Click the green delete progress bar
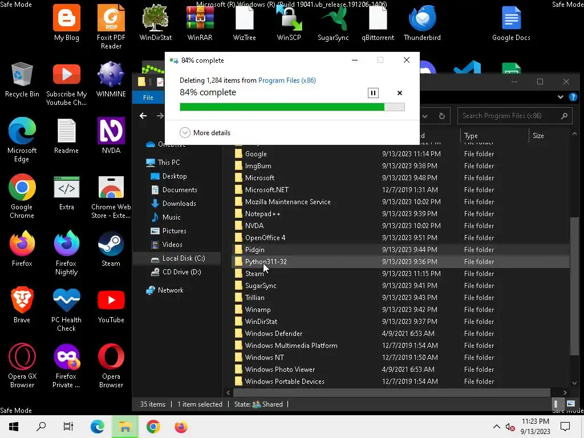Viewport: 584px width, 438px height. click(292, 107)
